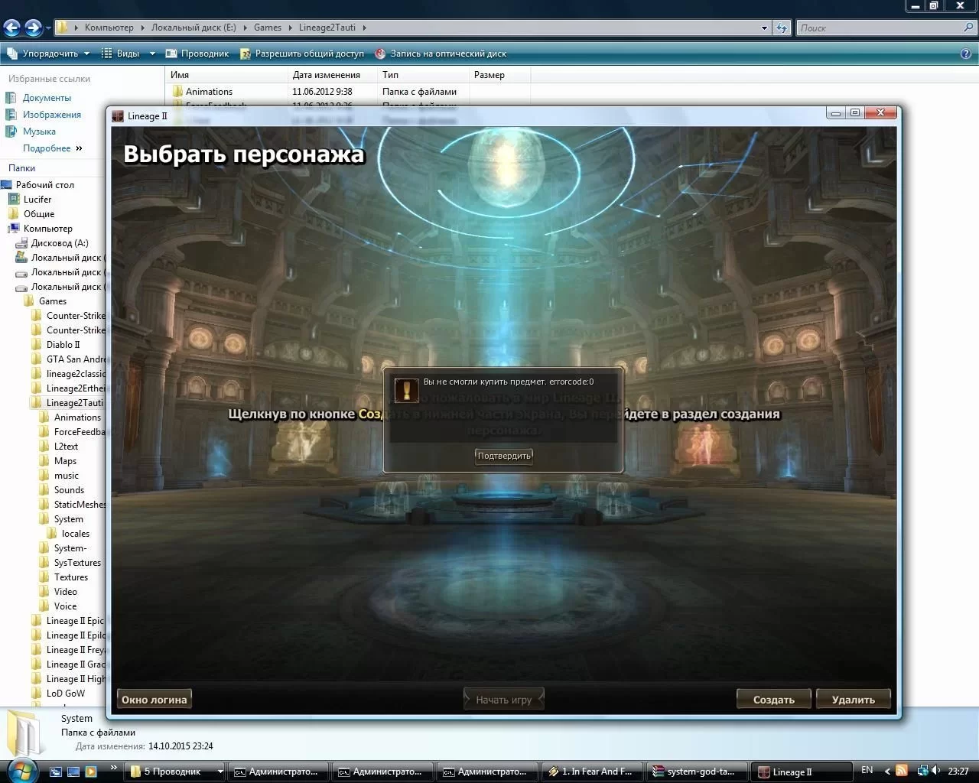Click media player quick launch icon
The height and width of the screenshot is (783, 979).
(x=91, y=772)
